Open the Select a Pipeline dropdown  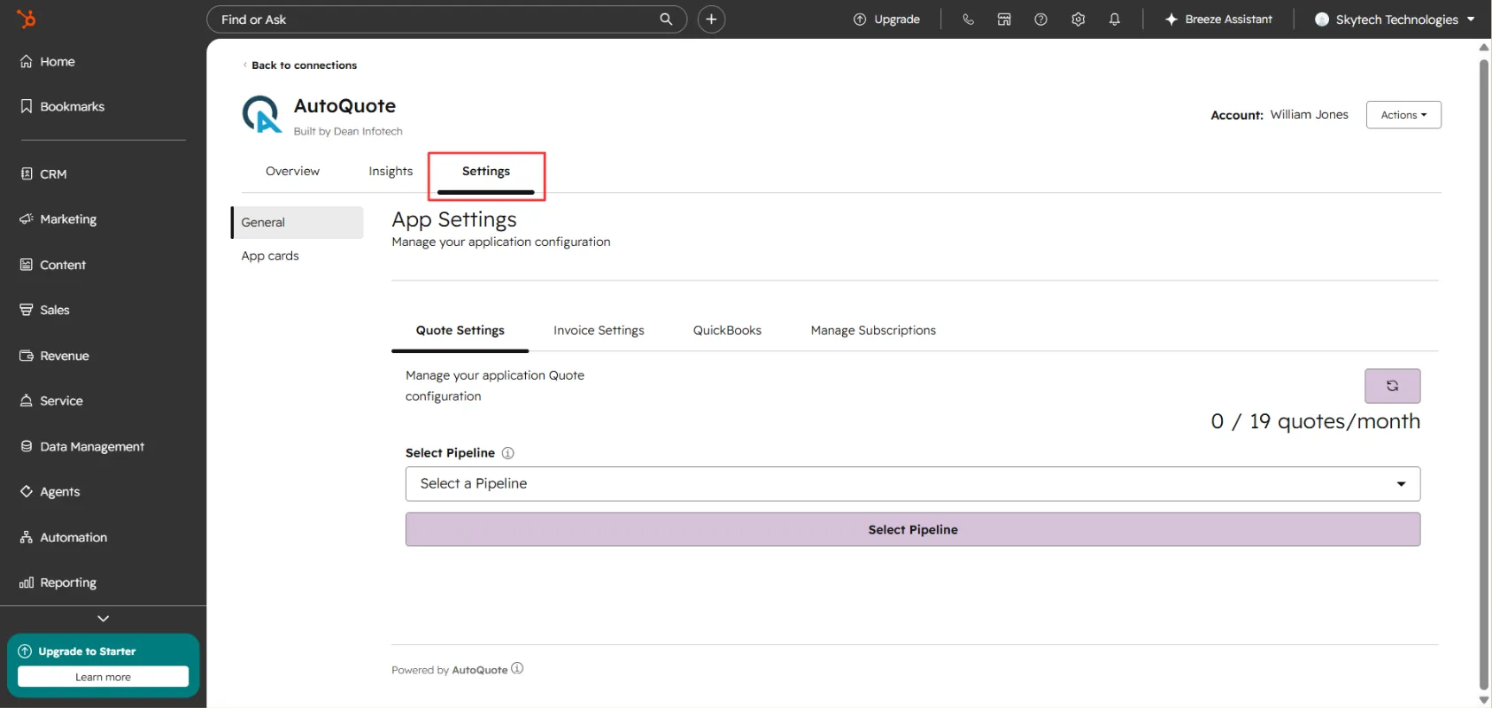pyautogui.click(x=913, y=484)
